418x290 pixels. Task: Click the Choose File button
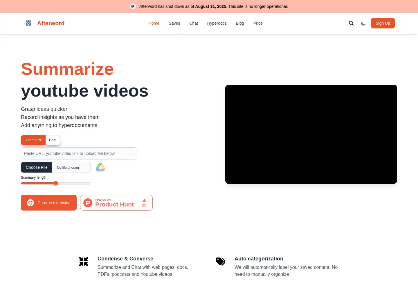point(37,167)
